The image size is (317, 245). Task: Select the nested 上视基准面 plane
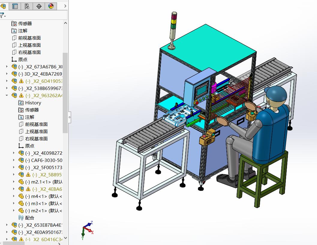pyautogui.click(x=33, y=131)
